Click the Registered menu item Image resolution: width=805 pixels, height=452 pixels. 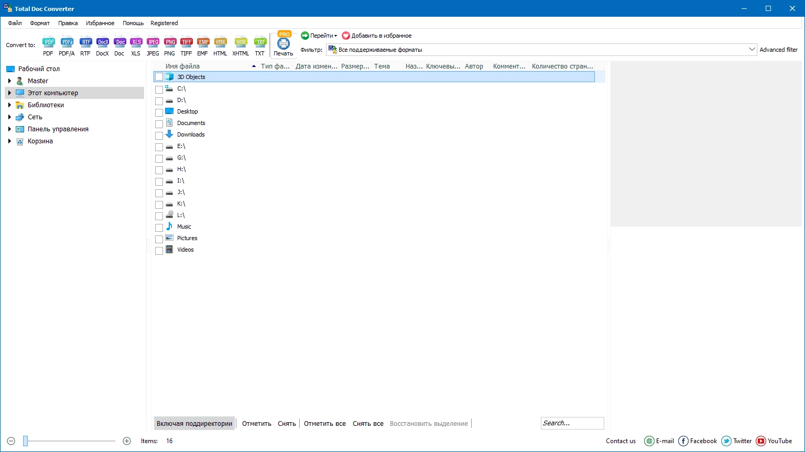click(x=164, y=23)
